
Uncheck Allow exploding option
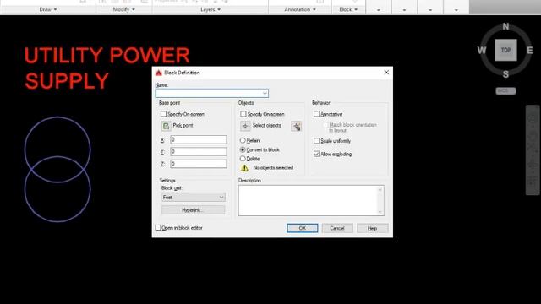pos(316,154)
